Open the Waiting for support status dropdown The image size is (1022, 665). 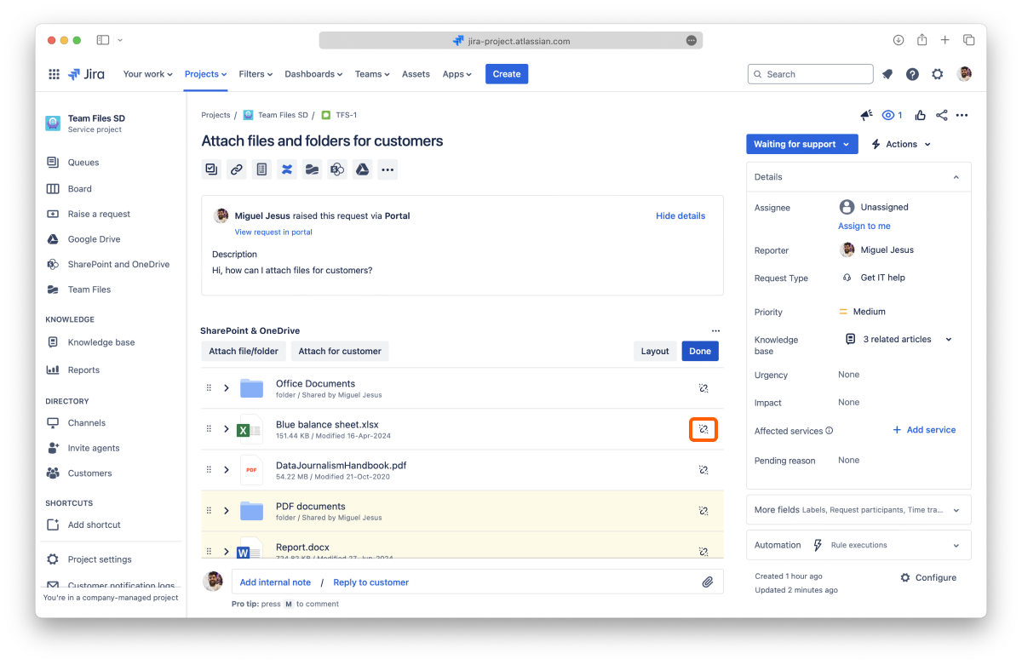pyautogui.click(x=801, y=145)
